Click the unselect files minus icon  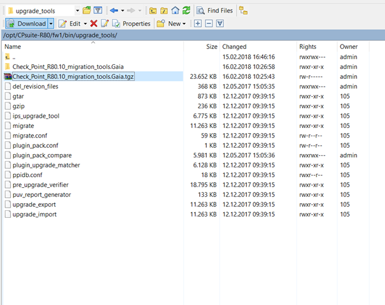209,24
